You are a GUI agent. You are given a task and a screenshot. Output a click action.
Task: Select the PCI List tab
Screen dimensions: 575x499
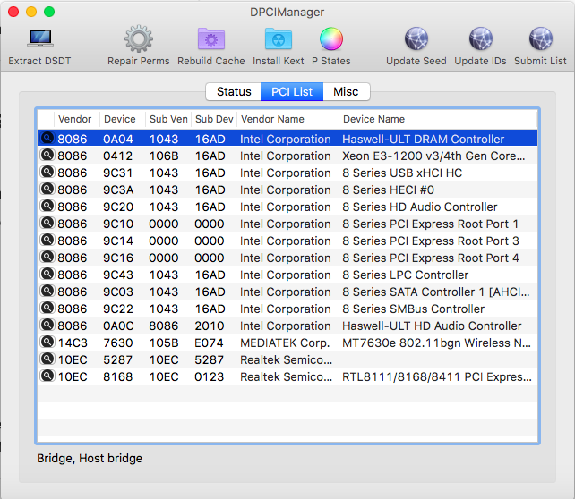[292, 92]
